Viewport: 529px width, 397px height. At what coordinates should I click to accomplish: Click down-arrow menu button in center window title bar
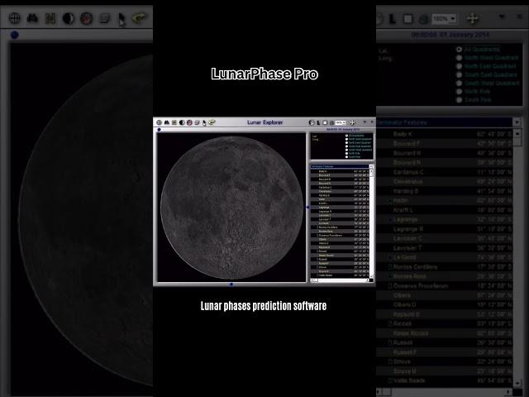coord(365,122)
